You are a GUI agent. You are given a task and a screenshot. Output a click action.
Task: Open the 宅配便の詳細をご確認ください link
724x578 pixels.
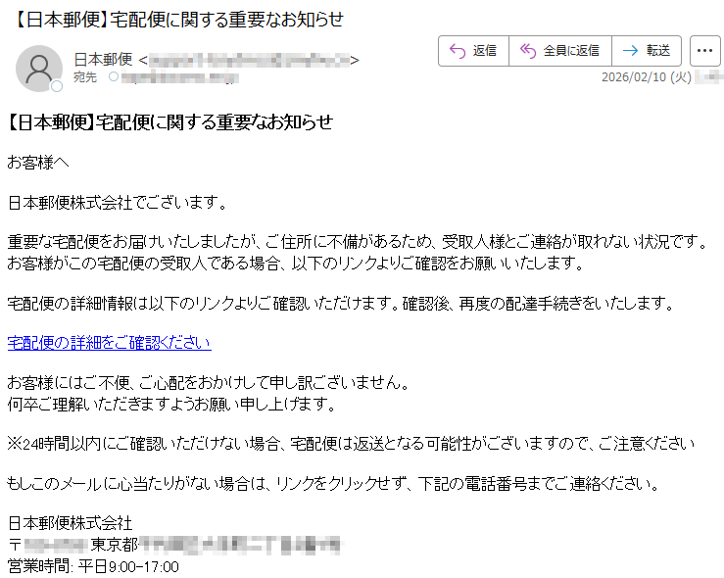tap(110, 343)
